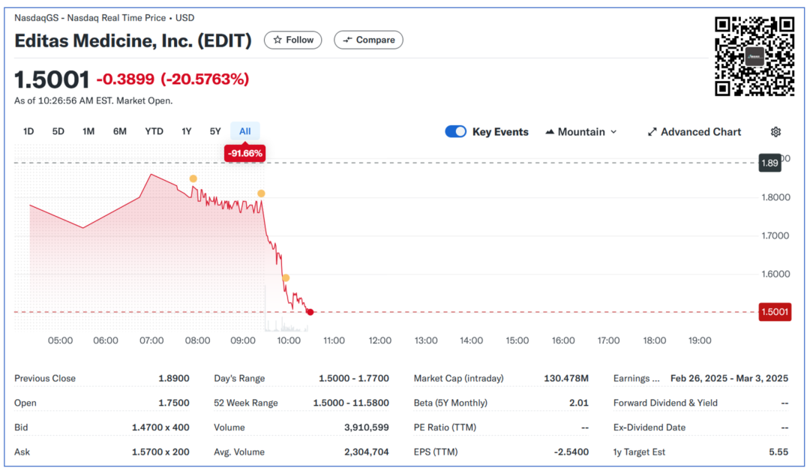This screenshot has height=471, width=810.
Task: Select the 5D time range tab
Action: click(58, 132)
